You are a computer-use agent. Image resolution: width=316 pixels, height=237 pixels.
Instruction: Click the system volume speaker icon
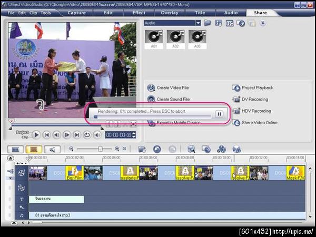click(x=97, y=135)
